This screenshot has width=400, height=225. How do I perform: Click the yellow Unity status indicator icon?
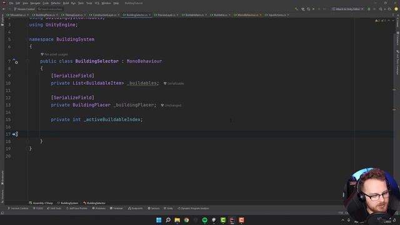click(396, 9)
